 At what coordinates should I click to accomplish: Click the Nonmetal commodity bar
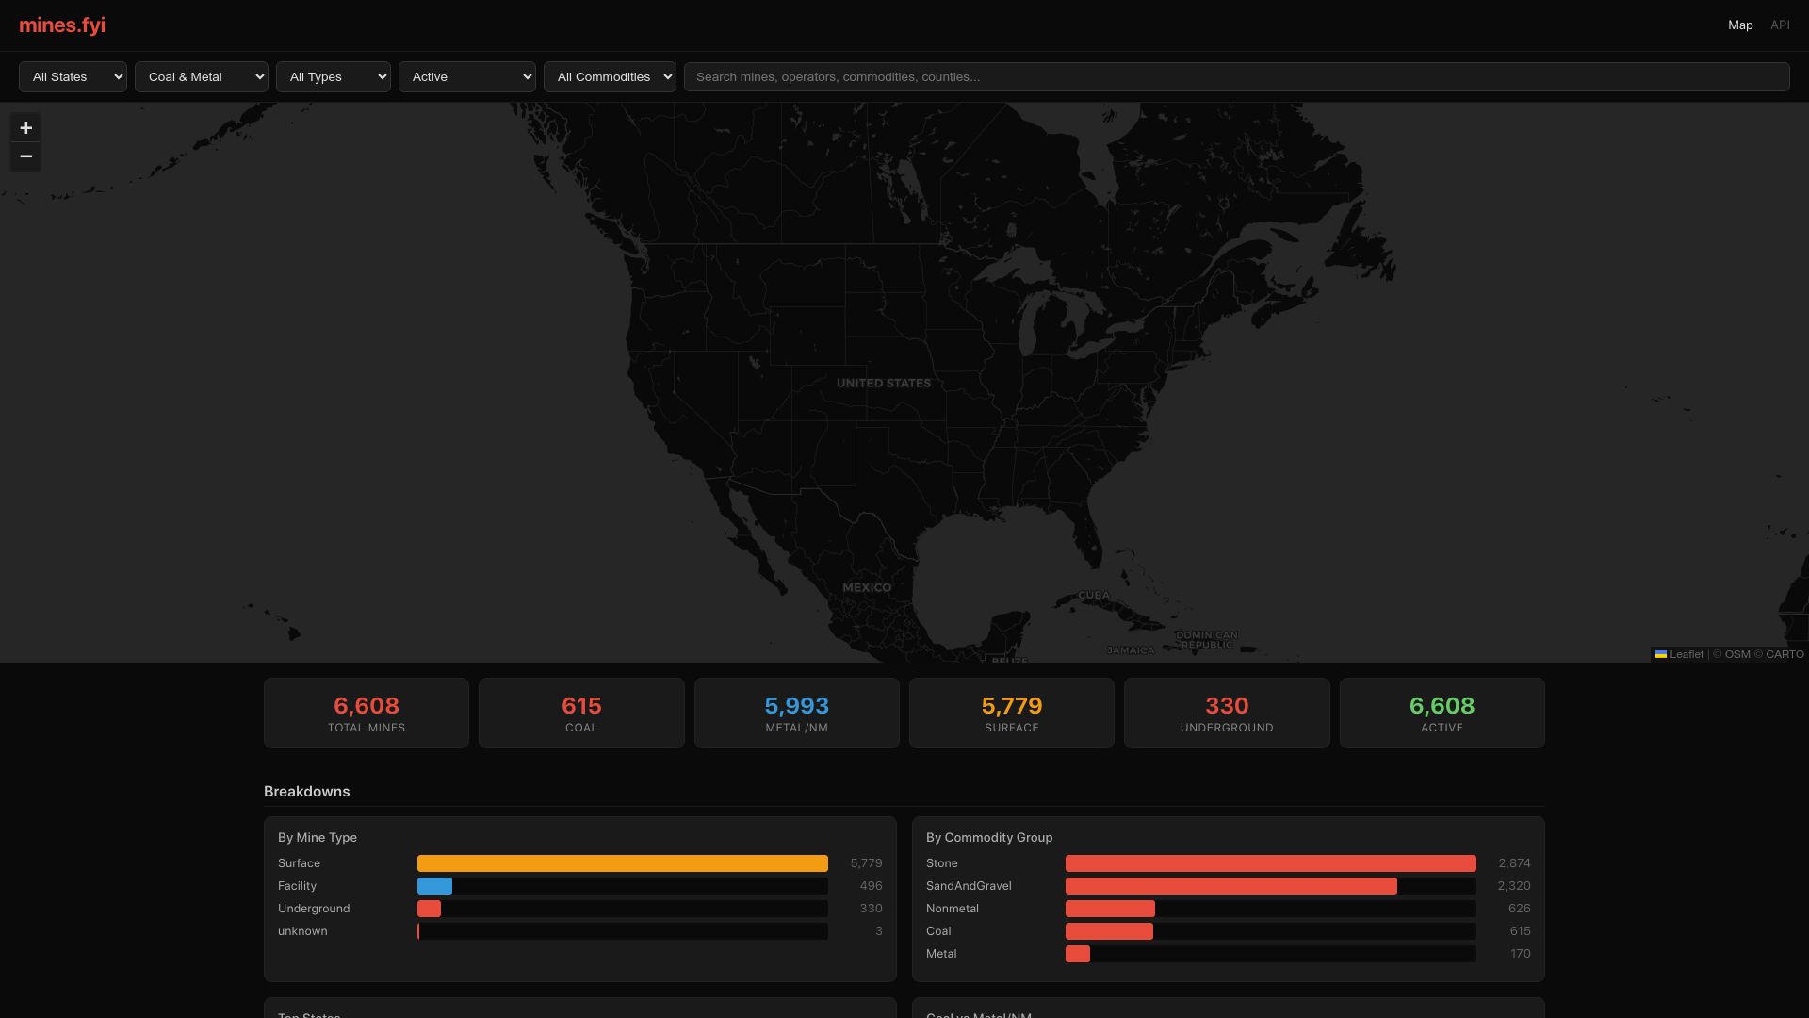coord(1110,909)
